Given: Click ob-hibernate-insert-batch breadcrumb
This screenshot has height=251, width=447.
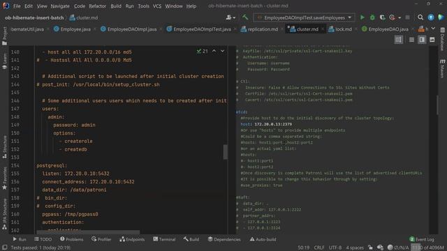Looking at the screenshot, I should point(34,17).
